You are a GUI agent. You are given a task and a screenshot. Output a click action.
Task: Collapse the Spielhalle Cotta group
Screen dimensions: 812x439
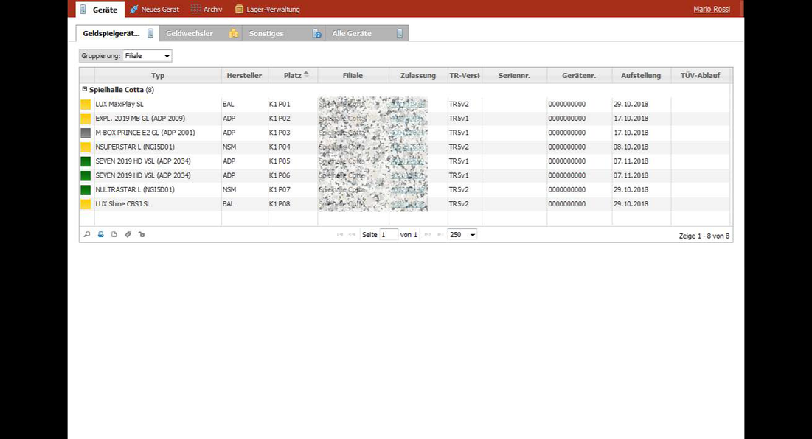click(85, 89)
